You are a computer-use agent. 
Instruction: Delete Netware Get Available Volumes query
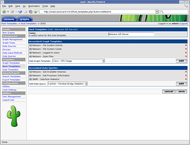click(186, 72)
